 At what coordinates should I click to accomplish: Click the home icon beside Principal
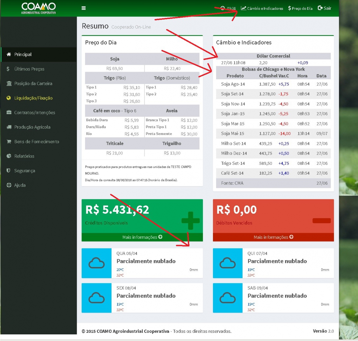coord(9,54)
